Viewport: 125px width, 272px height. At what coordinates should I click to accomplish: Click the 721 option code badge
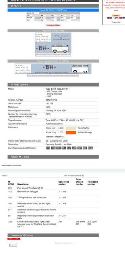(x=80, y=148)
